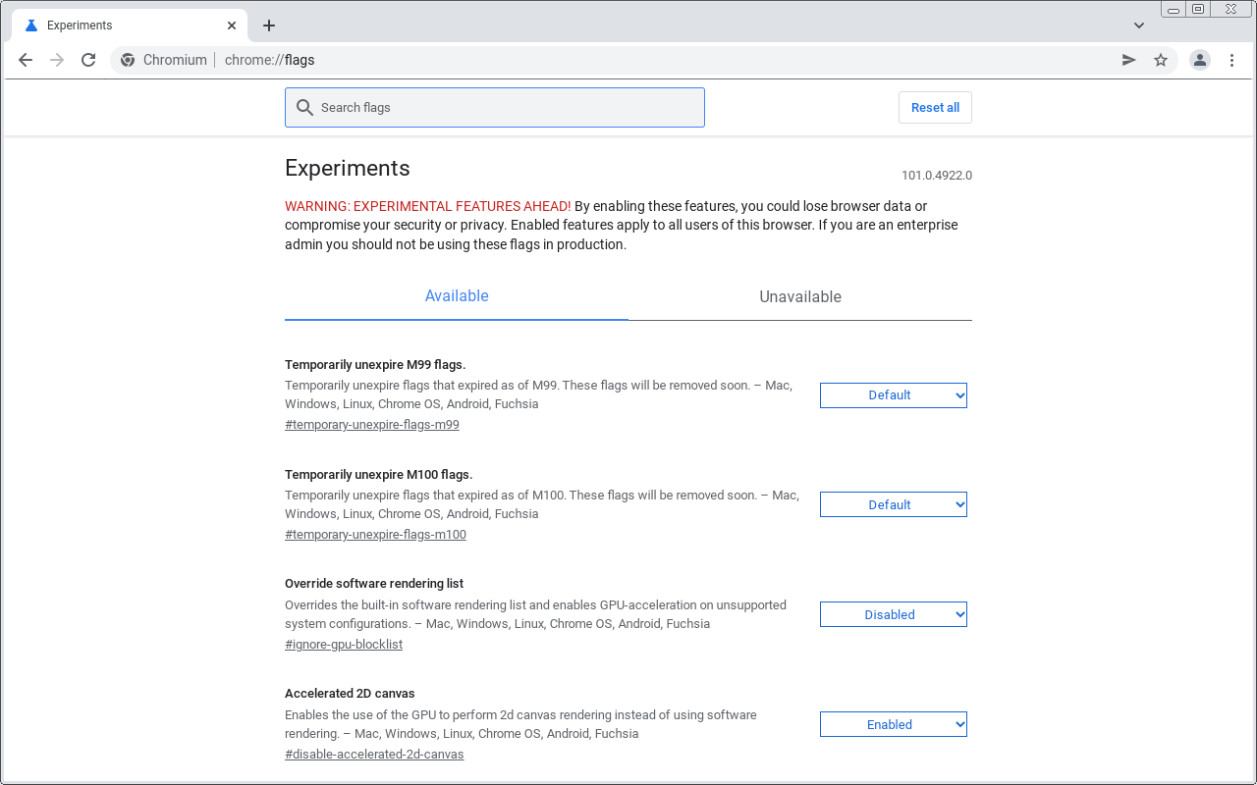Click the Reset all button

pos(934,107)
